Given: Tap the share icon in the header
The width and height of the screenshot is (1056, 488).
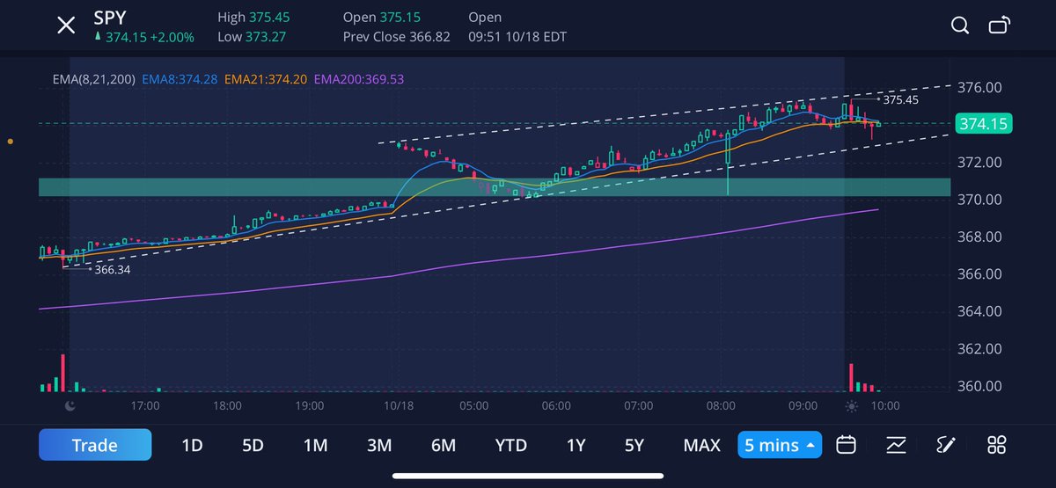Looking at the screenshot, I should (999, 25).
